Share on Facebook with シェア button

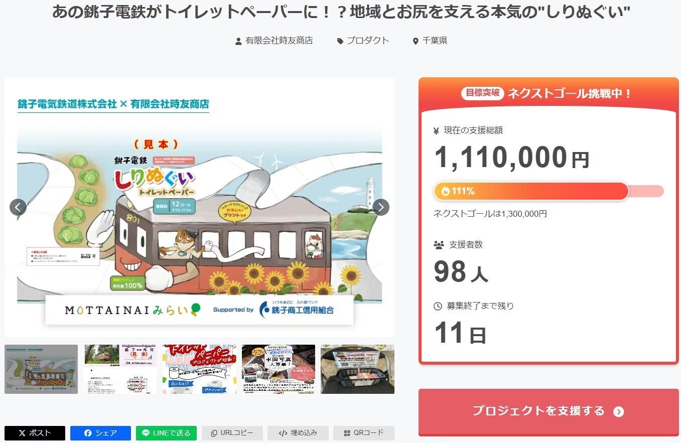pos(100,433)
